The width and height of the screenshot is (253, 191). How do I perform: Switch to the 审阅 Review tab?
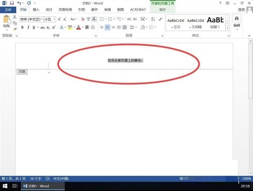click(x=107, y=10)
